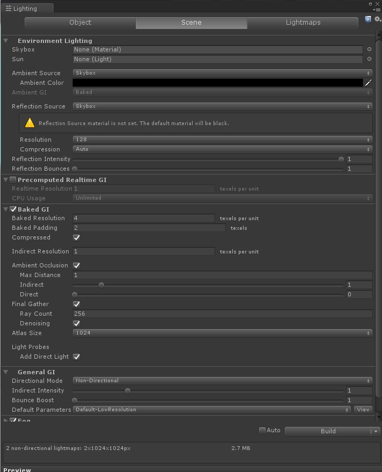Open the Default Parameters dropdown

[x=211, y=409]
